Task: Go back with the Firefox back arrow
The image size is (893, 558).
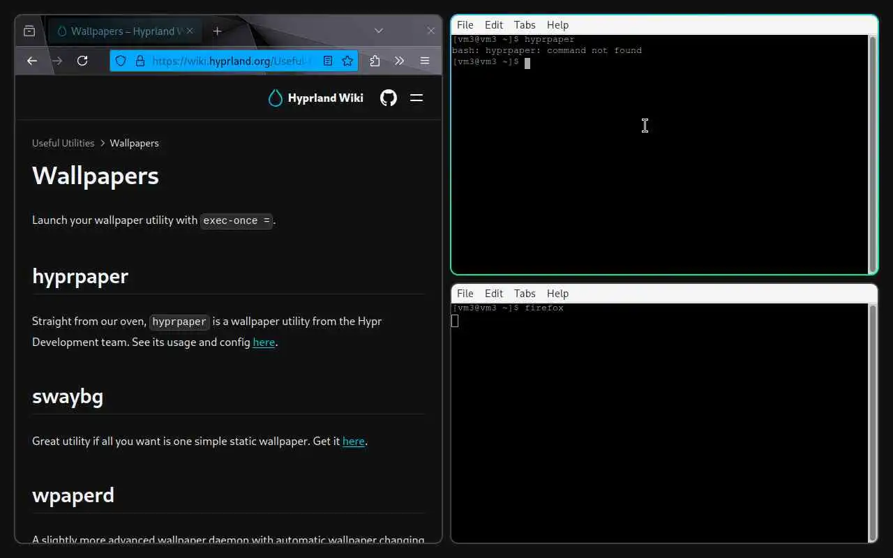Action: [x=32, y=61]
